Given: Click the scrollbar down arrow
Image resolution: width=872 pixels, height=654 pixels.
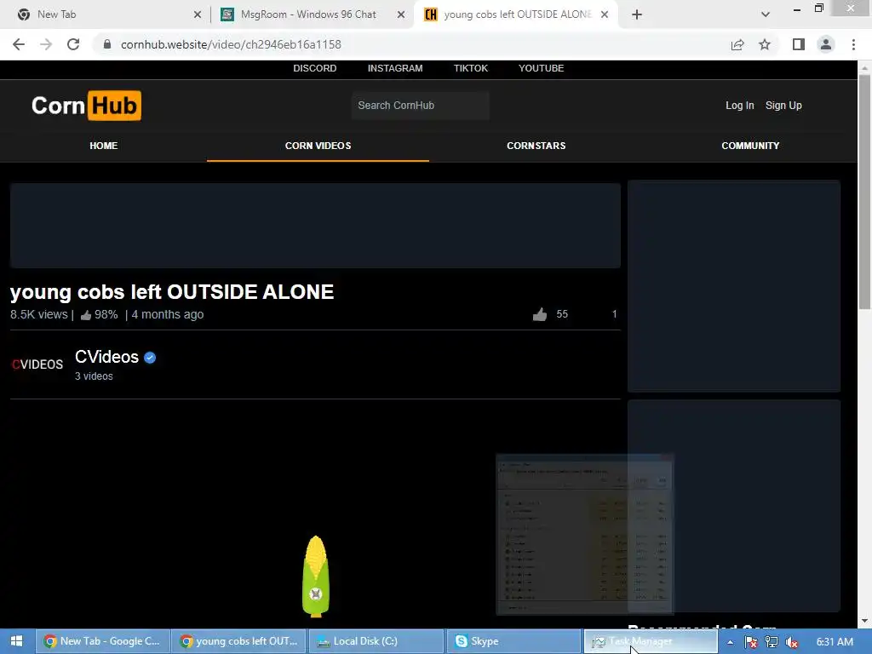Looking at the screenshot, I should [x=864, y=621].
